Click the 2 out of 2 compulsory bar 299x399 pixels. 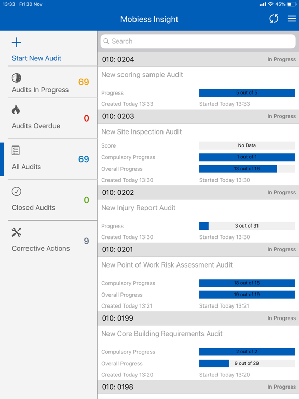point(247,351)
